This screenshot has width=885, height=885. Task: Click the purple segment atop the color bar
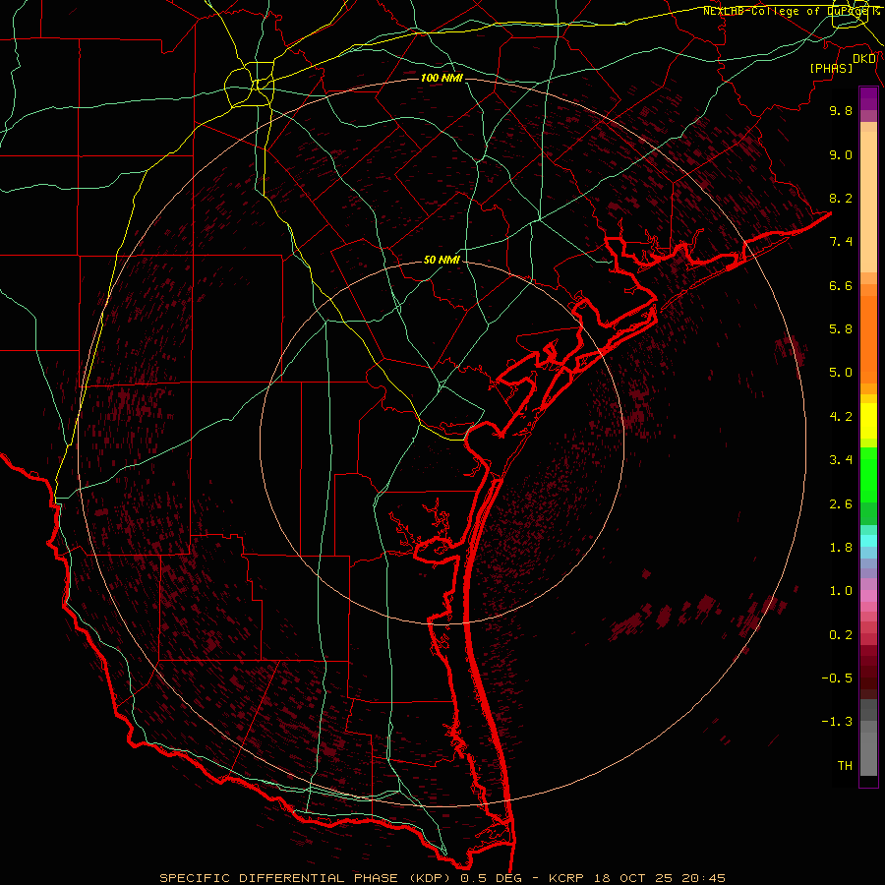click(x=868, y=98)
